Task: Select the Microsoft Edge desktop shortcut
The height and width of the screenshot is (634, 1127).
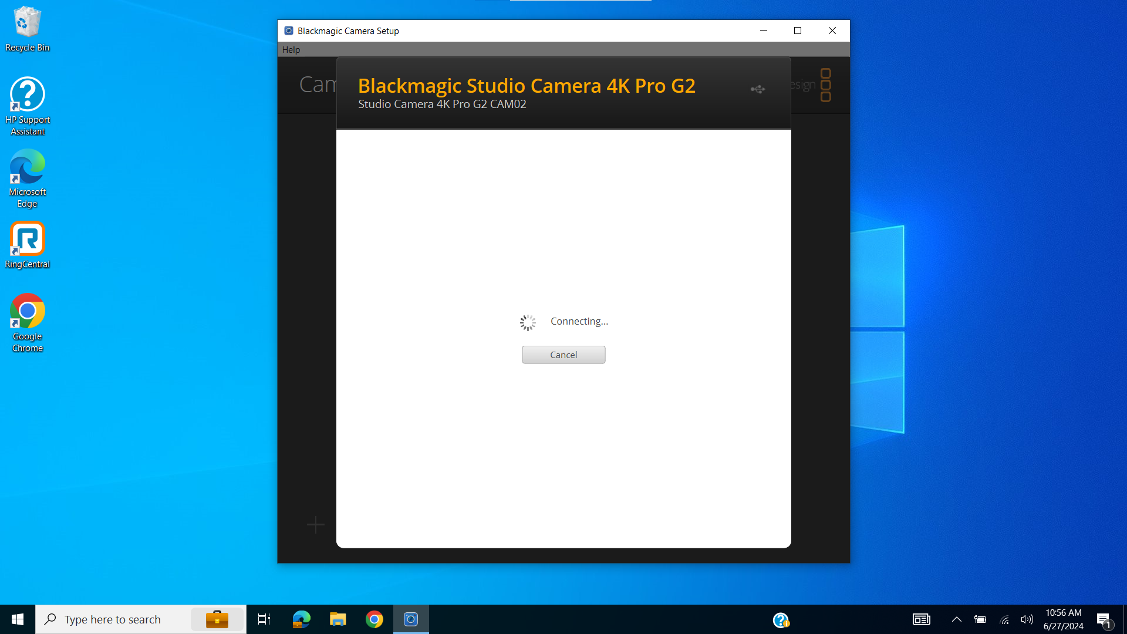Action: (28, 178)
